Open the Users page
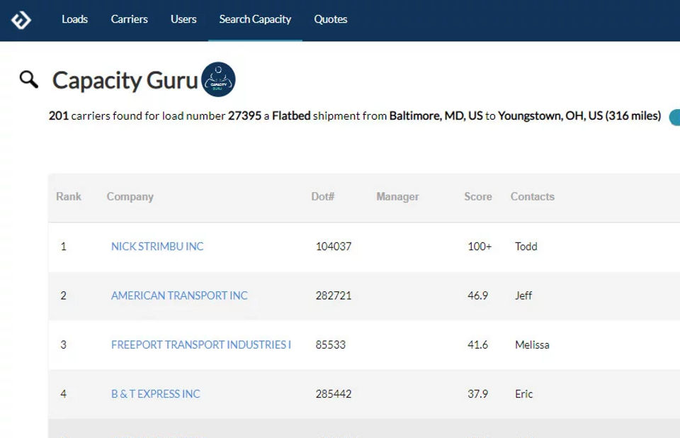Viewport: 680px width, 438px height. click(183, 19)
